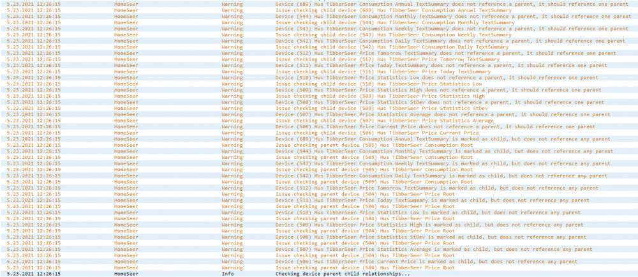Click the 'Checking device parent child relationships...' message
Screen dimensions: 638x277
point(343,274)
